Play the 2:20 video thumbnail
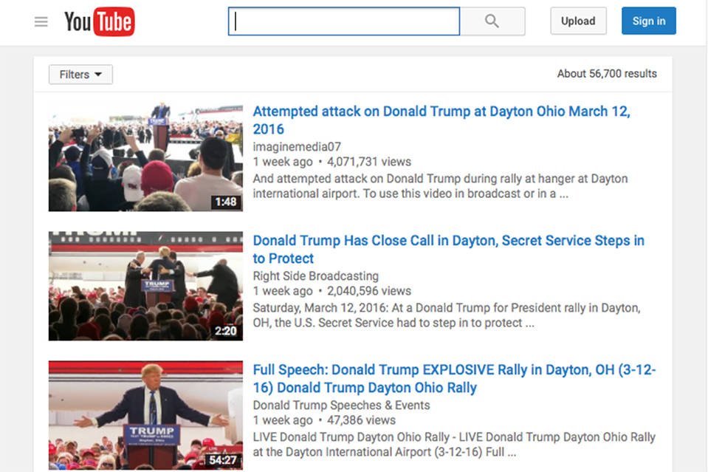The image size is (708, 472). [146, 286]
